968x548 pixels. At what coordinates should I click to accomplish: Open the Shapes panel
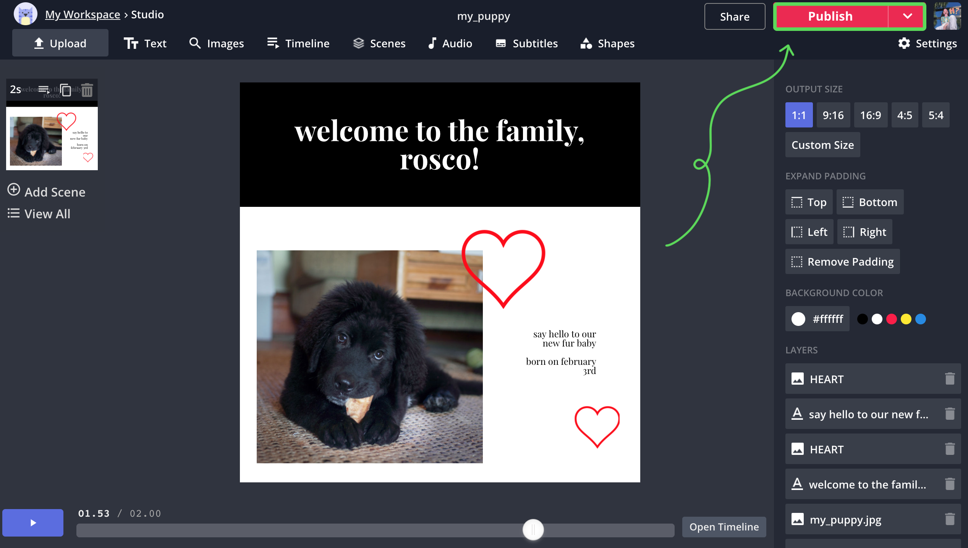(x=605, y=43)
